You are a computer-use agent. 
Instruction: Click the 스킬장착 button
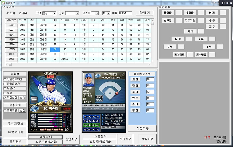tap(100, 136)
